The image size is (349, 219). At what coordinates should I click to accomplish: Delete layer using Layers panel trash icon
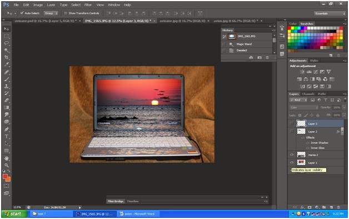338,207
